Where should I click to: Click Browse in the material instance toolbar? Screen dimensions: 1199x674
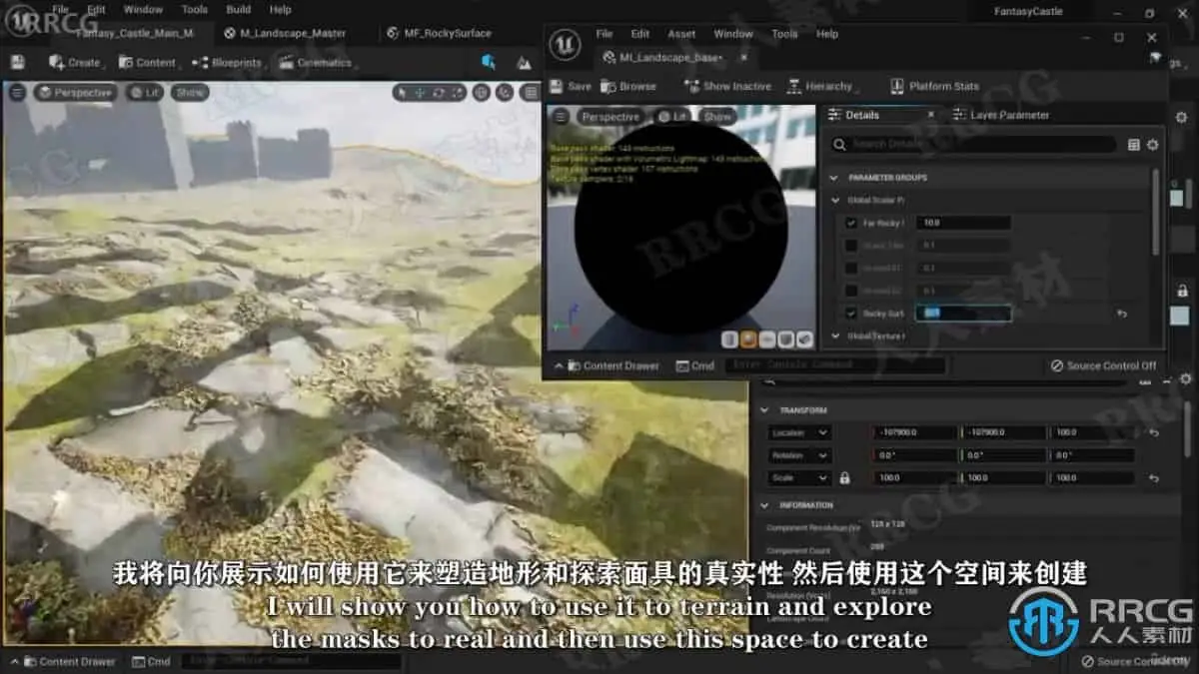(x=628, y=86)
